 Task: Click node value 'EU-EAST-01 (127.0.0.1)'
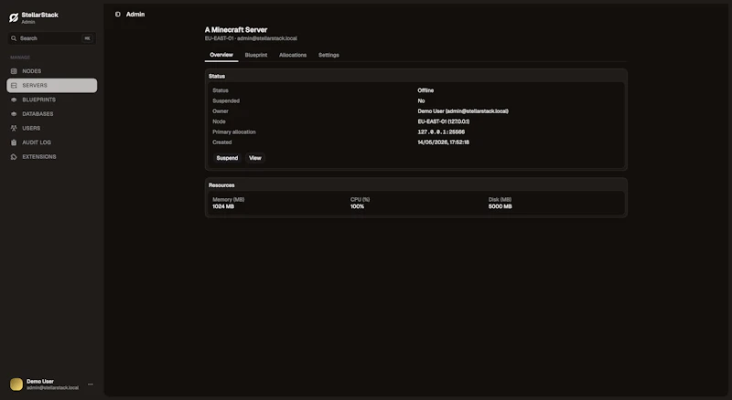[444, 121]
